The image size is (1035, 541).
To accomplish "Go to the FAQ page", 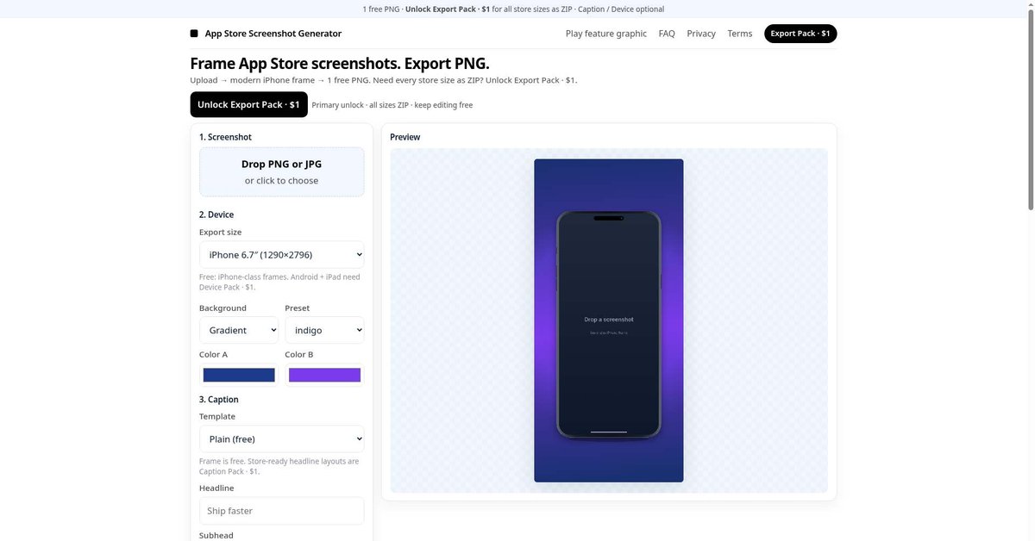I will 667,34.
